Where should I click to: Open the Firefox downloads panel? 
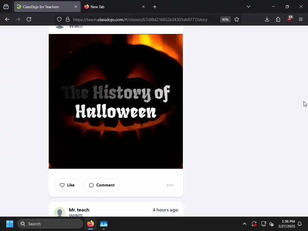pyautogui.click(x=267, y=19)
